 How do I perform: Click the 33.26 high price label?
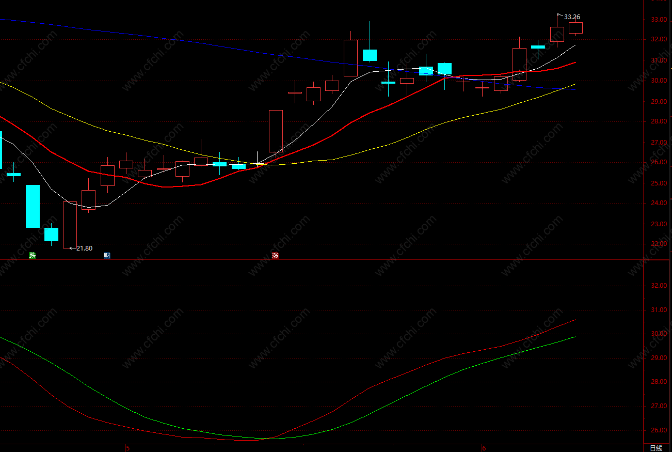(x=572, y=17)
